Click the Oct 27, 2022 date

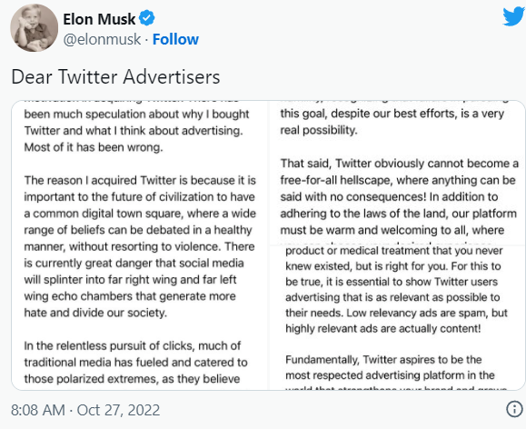(x=118, y=410)
